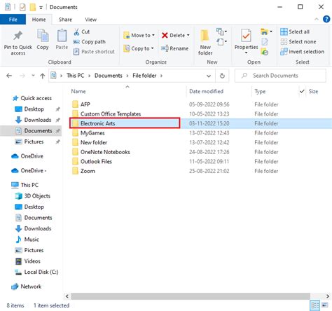Click the horizontal scrollbar
This screenshot has height=311, width=332.
(191, 296)
